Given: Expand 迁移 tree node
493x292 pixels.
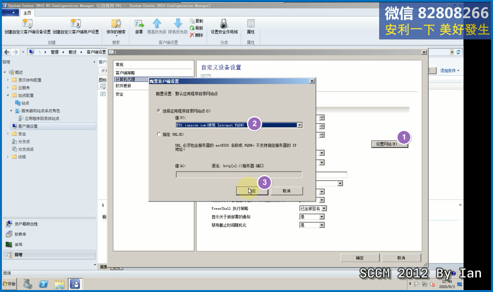Looking at the screenshot, I should [8, 157].
